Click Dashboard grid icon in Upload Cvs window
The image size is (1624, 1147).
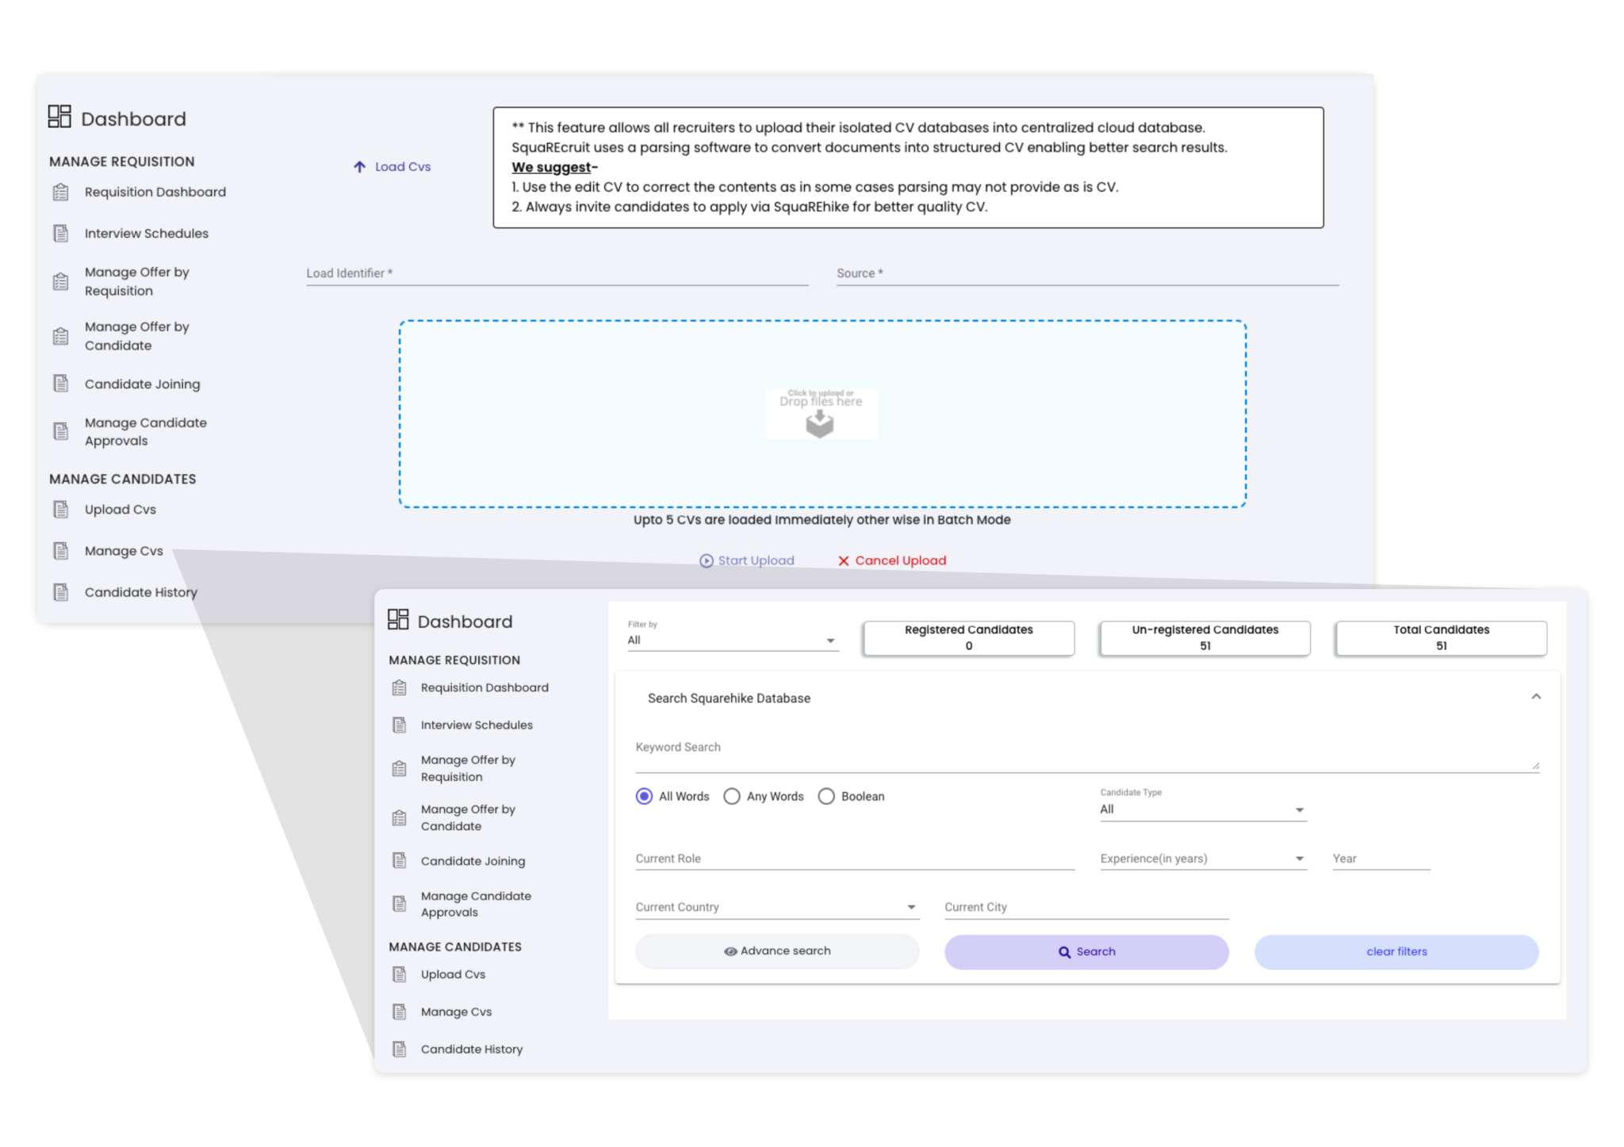[59, 117]
